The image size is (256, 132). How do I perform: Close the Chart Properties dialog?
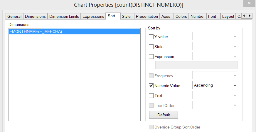249,3
